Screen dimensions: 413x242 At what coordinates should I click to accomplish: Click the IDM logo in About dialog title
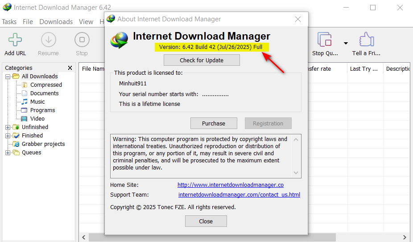[111, 19]
